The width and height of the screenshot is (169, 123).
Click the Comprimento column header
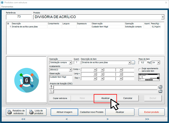click(x=54, y=24)
